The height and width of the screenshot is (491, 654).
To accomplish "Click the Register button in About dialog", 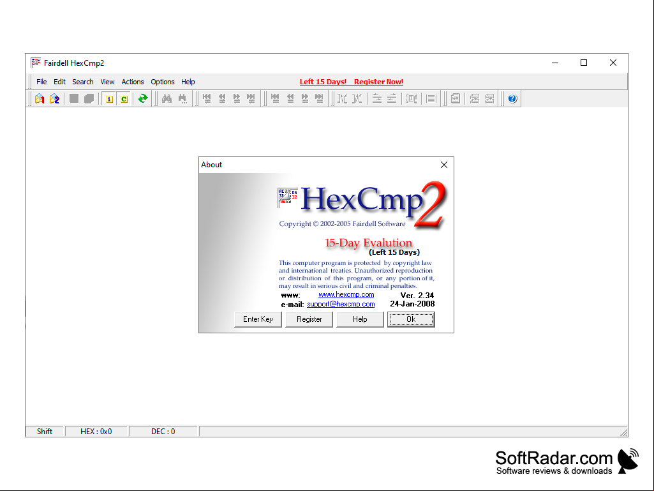I will (x=309, y=319).
